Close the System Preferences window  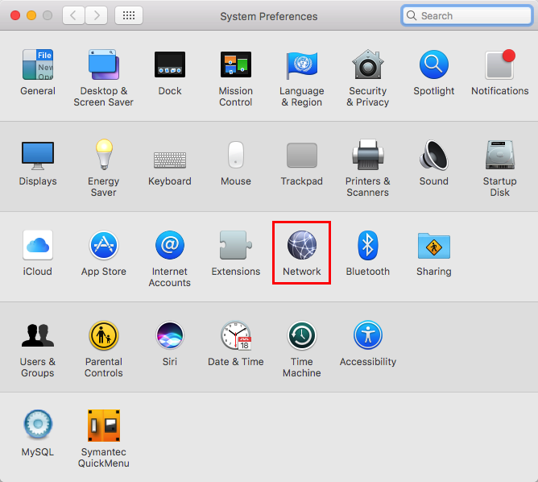[15, 15]
